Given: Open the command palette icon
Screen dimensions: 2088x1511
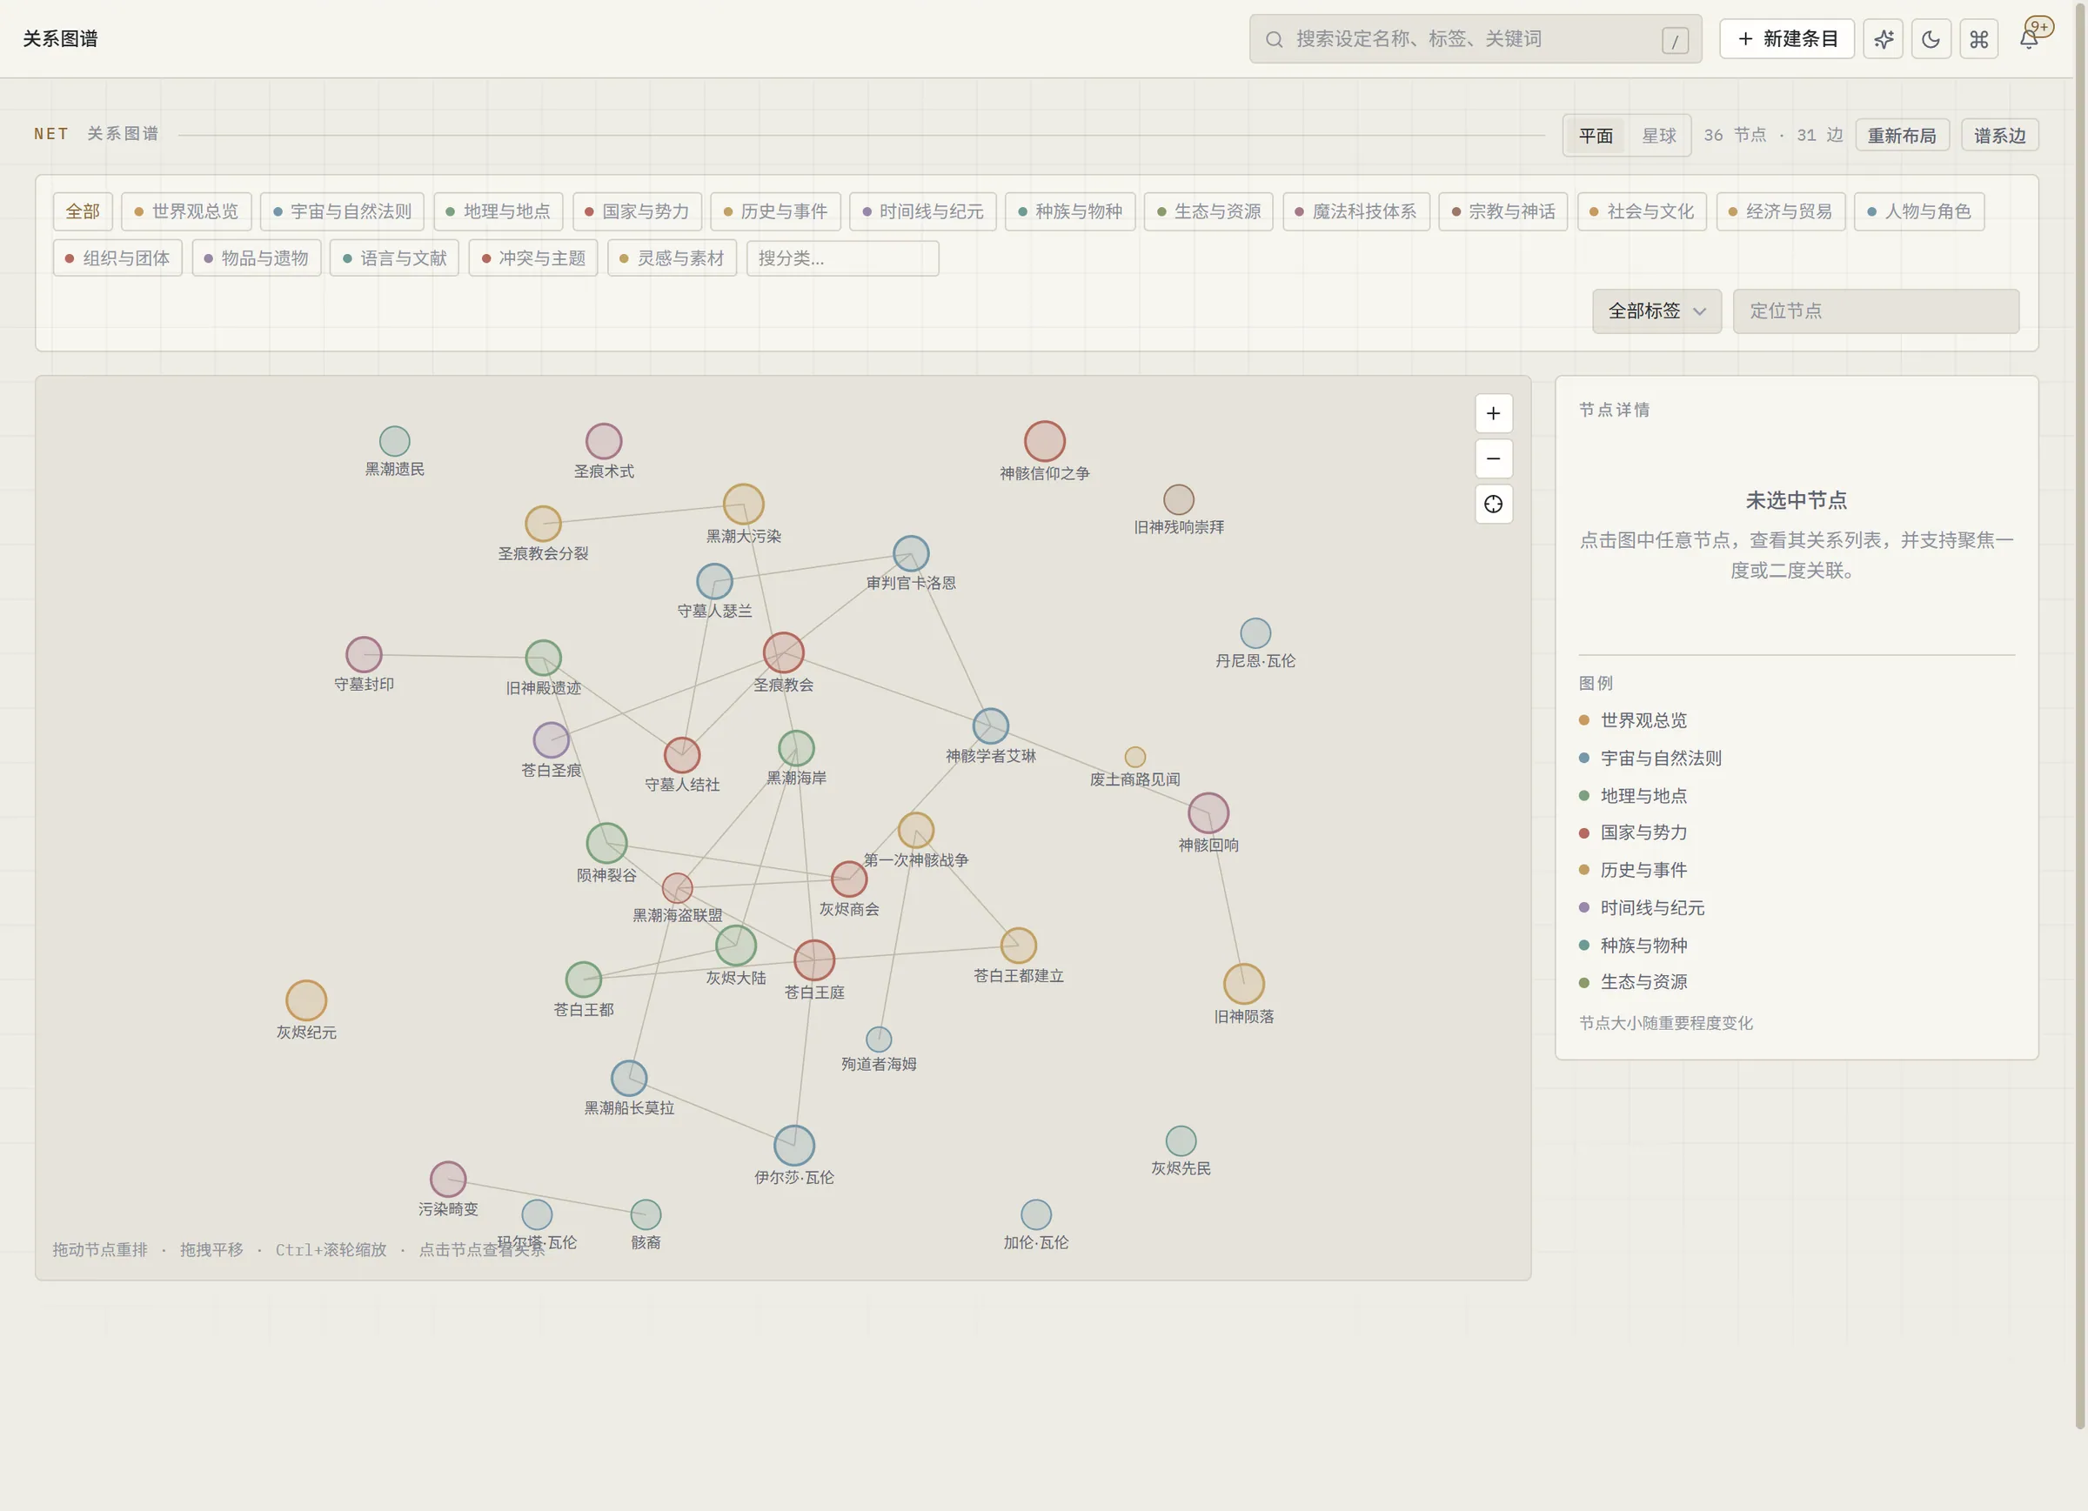Looking at the screenshot, I should 1978,38.
